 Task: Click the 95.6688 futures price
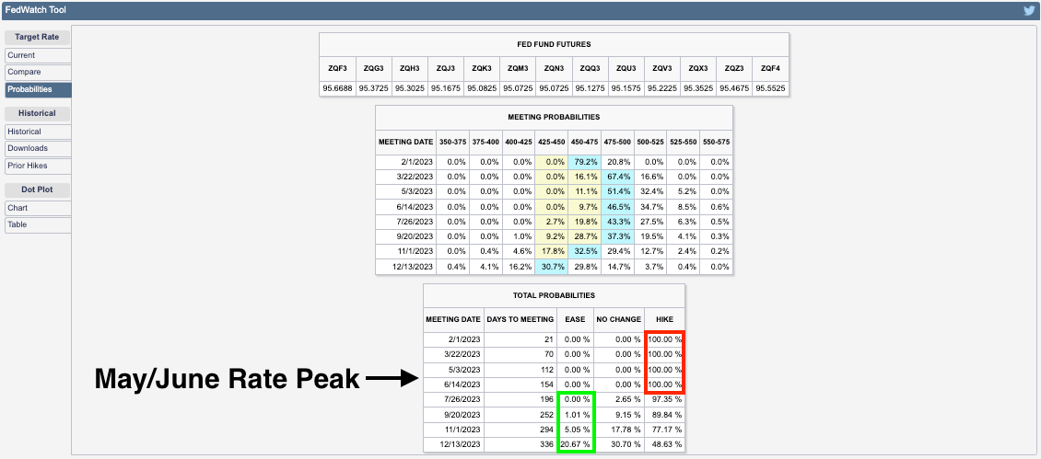pyautogui.click(x=337, y=88)
